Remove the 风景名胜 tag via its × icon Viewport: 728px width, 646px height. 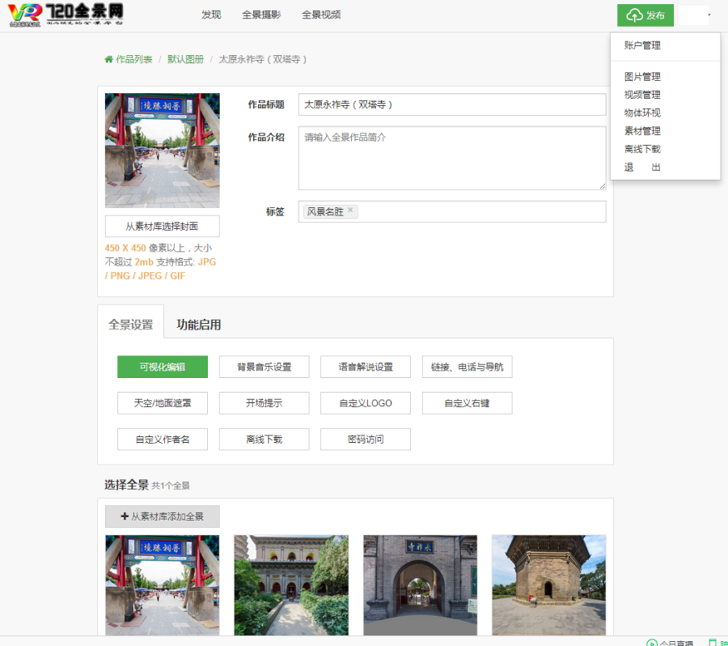click(x=350, y=210)
